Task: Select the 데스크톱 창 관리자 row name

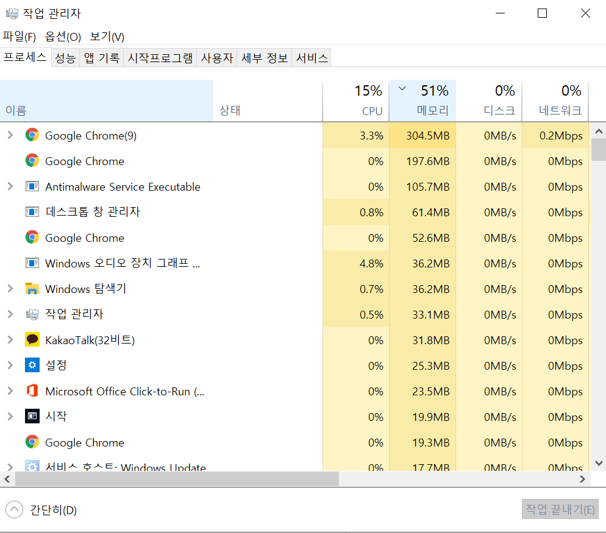Action: coord(93,211)
